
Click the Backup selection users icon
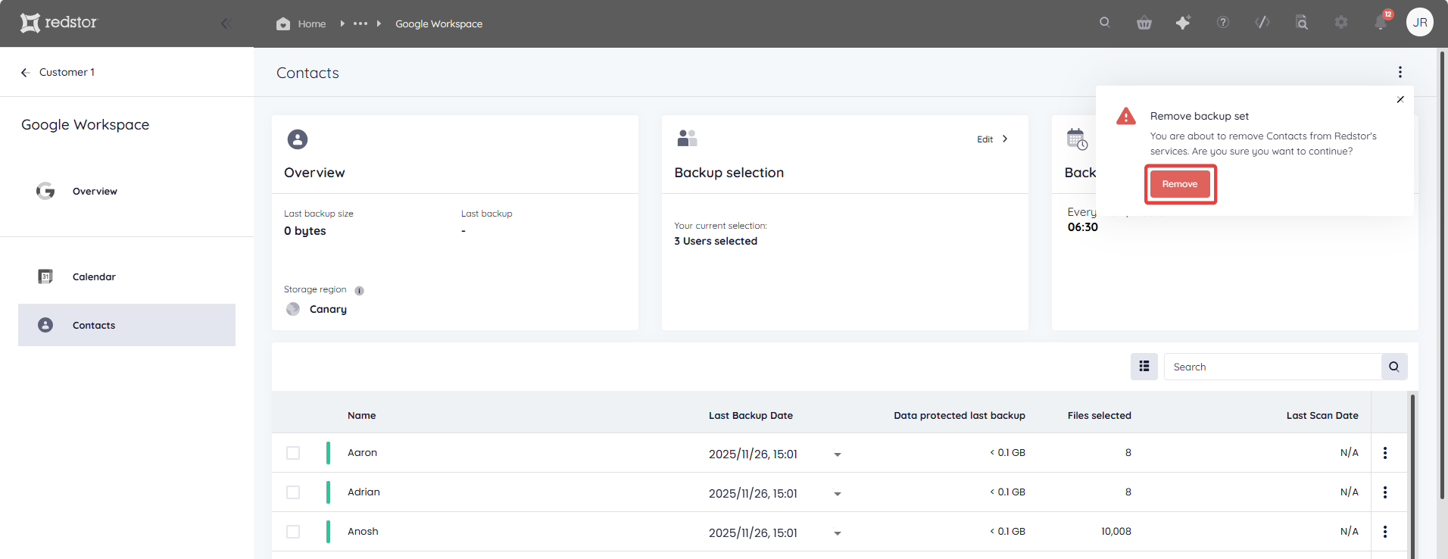point(687,138)
